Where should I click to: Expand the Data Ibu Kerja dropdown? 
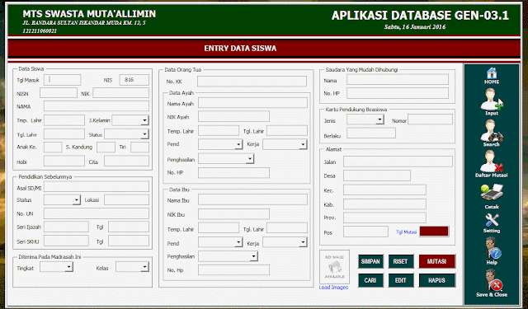(x=303, y=242)
